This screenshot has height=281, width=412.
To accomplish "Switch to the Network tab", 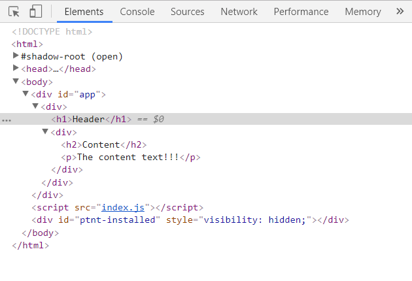I will click(x=239, y=12).
